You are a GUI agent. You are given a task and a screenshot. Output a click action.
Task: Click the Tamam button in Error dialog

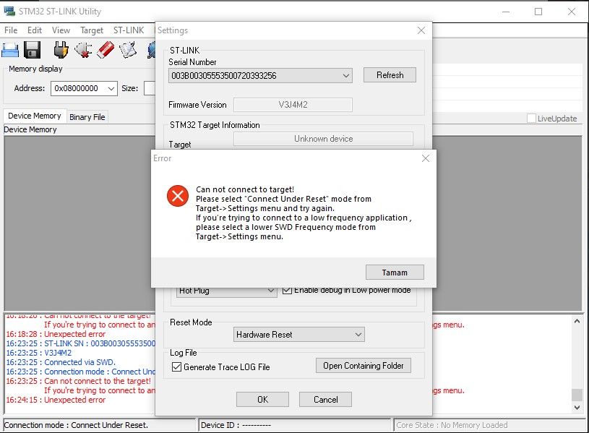[x=395, y=273]
